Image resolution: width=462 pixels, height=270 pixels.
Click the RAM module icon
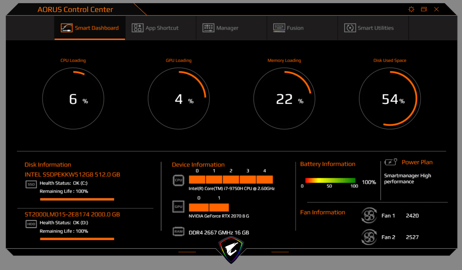click(x=178, y=232)
